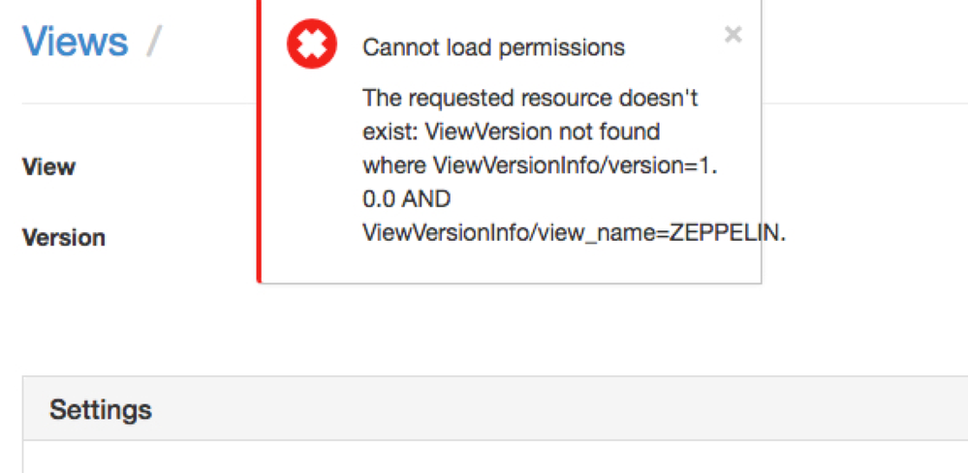Close the Cannot load permissions notification
This screenshot has width=968, height=473.
click(734, 36)
